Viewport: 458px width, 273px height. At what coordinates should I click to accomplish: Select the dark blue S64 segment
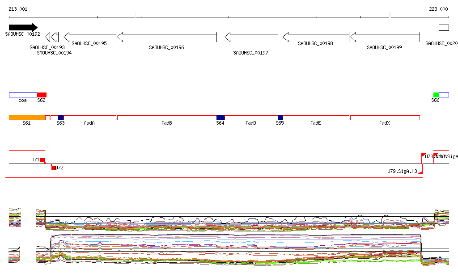[221, 118]
